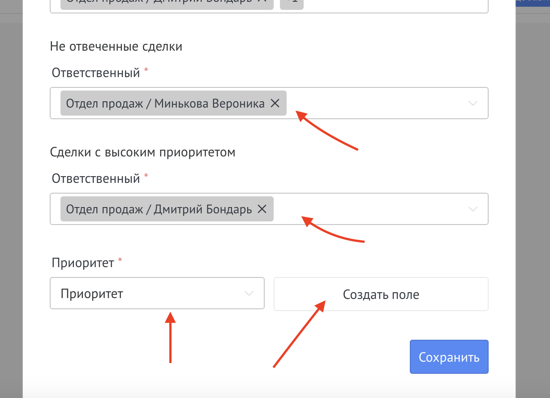Viewport: 550px width, 398px height.
Task: Click the Создать поле button
Action: [381, 294]
